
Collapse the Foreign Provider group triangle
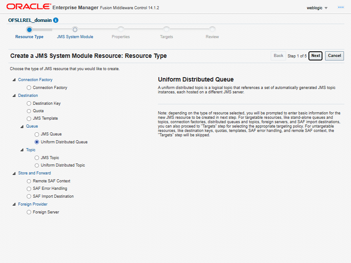pos(14,204)
